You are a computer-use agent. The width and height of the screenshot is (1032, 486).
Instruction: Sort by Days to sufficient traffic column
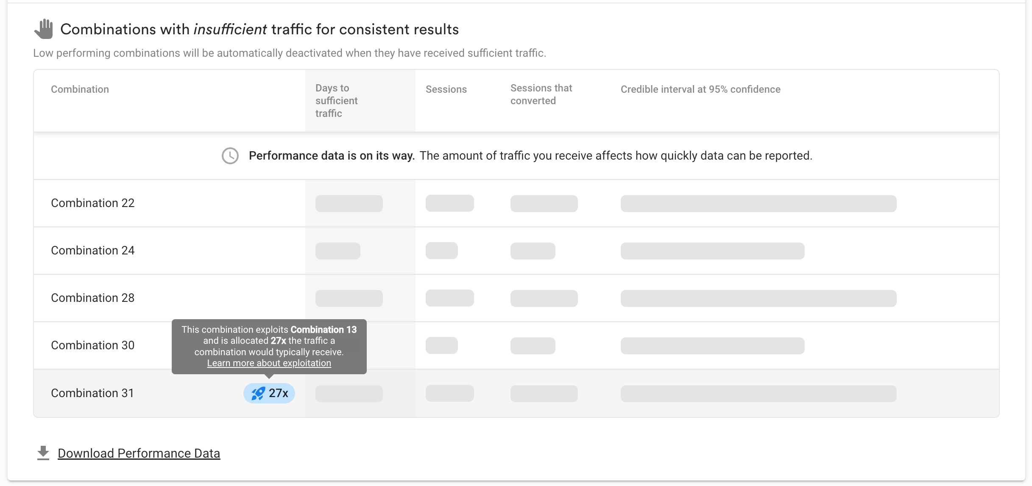coord(337,101)
